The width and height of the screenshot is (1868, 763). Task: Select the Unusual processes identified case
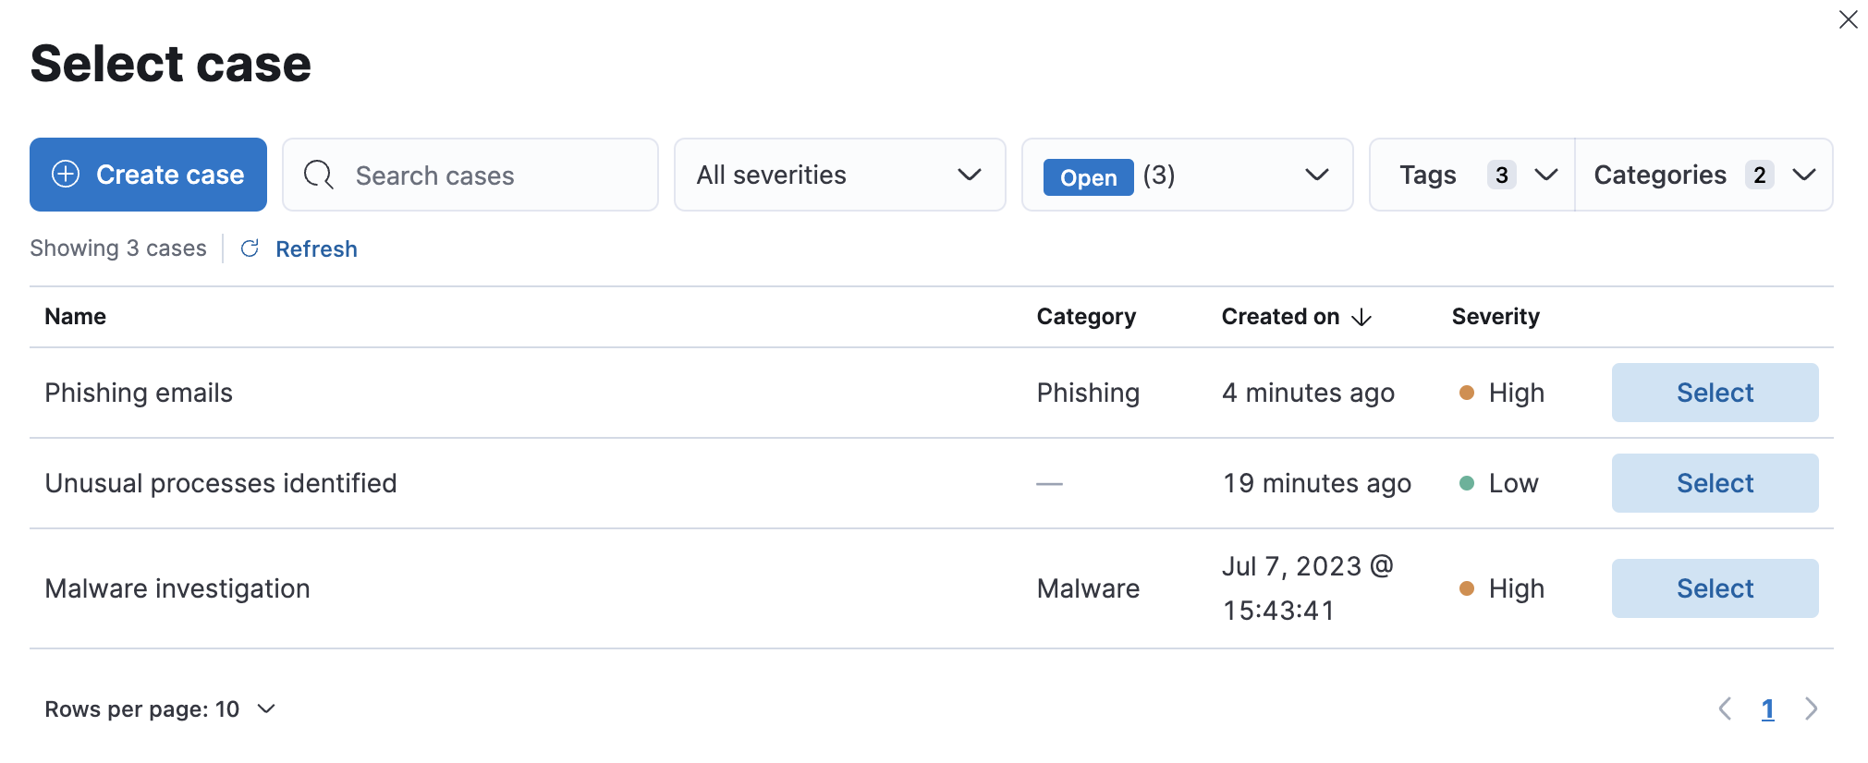[x=1715, y=483]
